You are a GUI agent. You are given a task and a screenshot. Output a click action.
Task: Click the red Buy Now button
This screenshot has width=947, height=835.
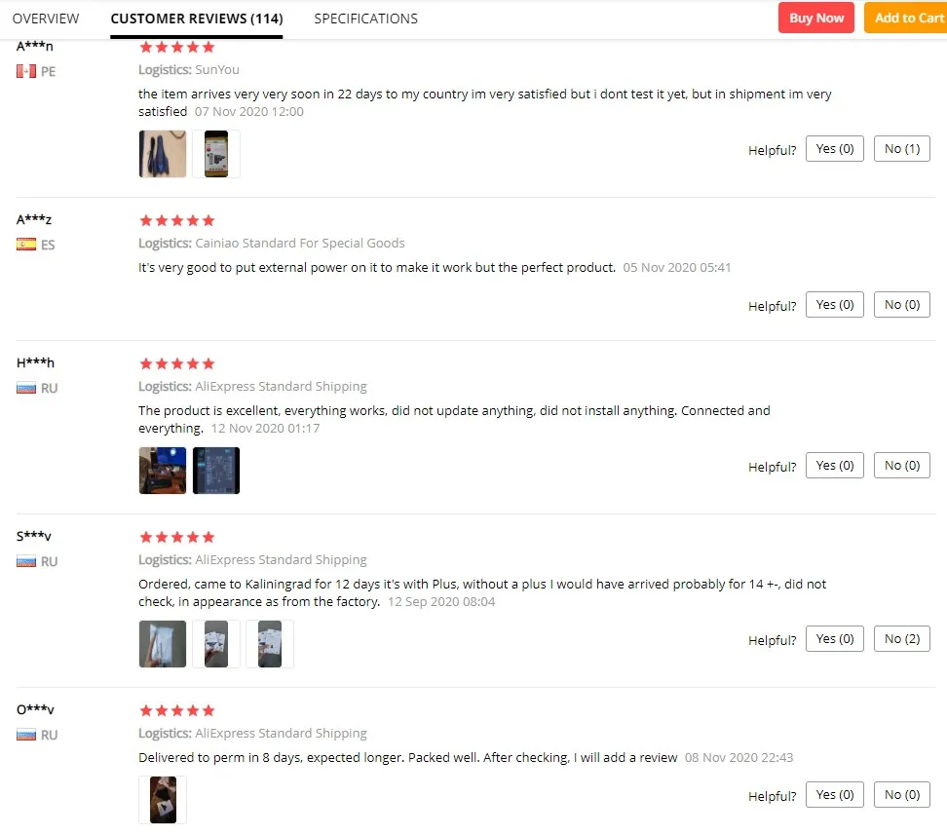[815, 18]
